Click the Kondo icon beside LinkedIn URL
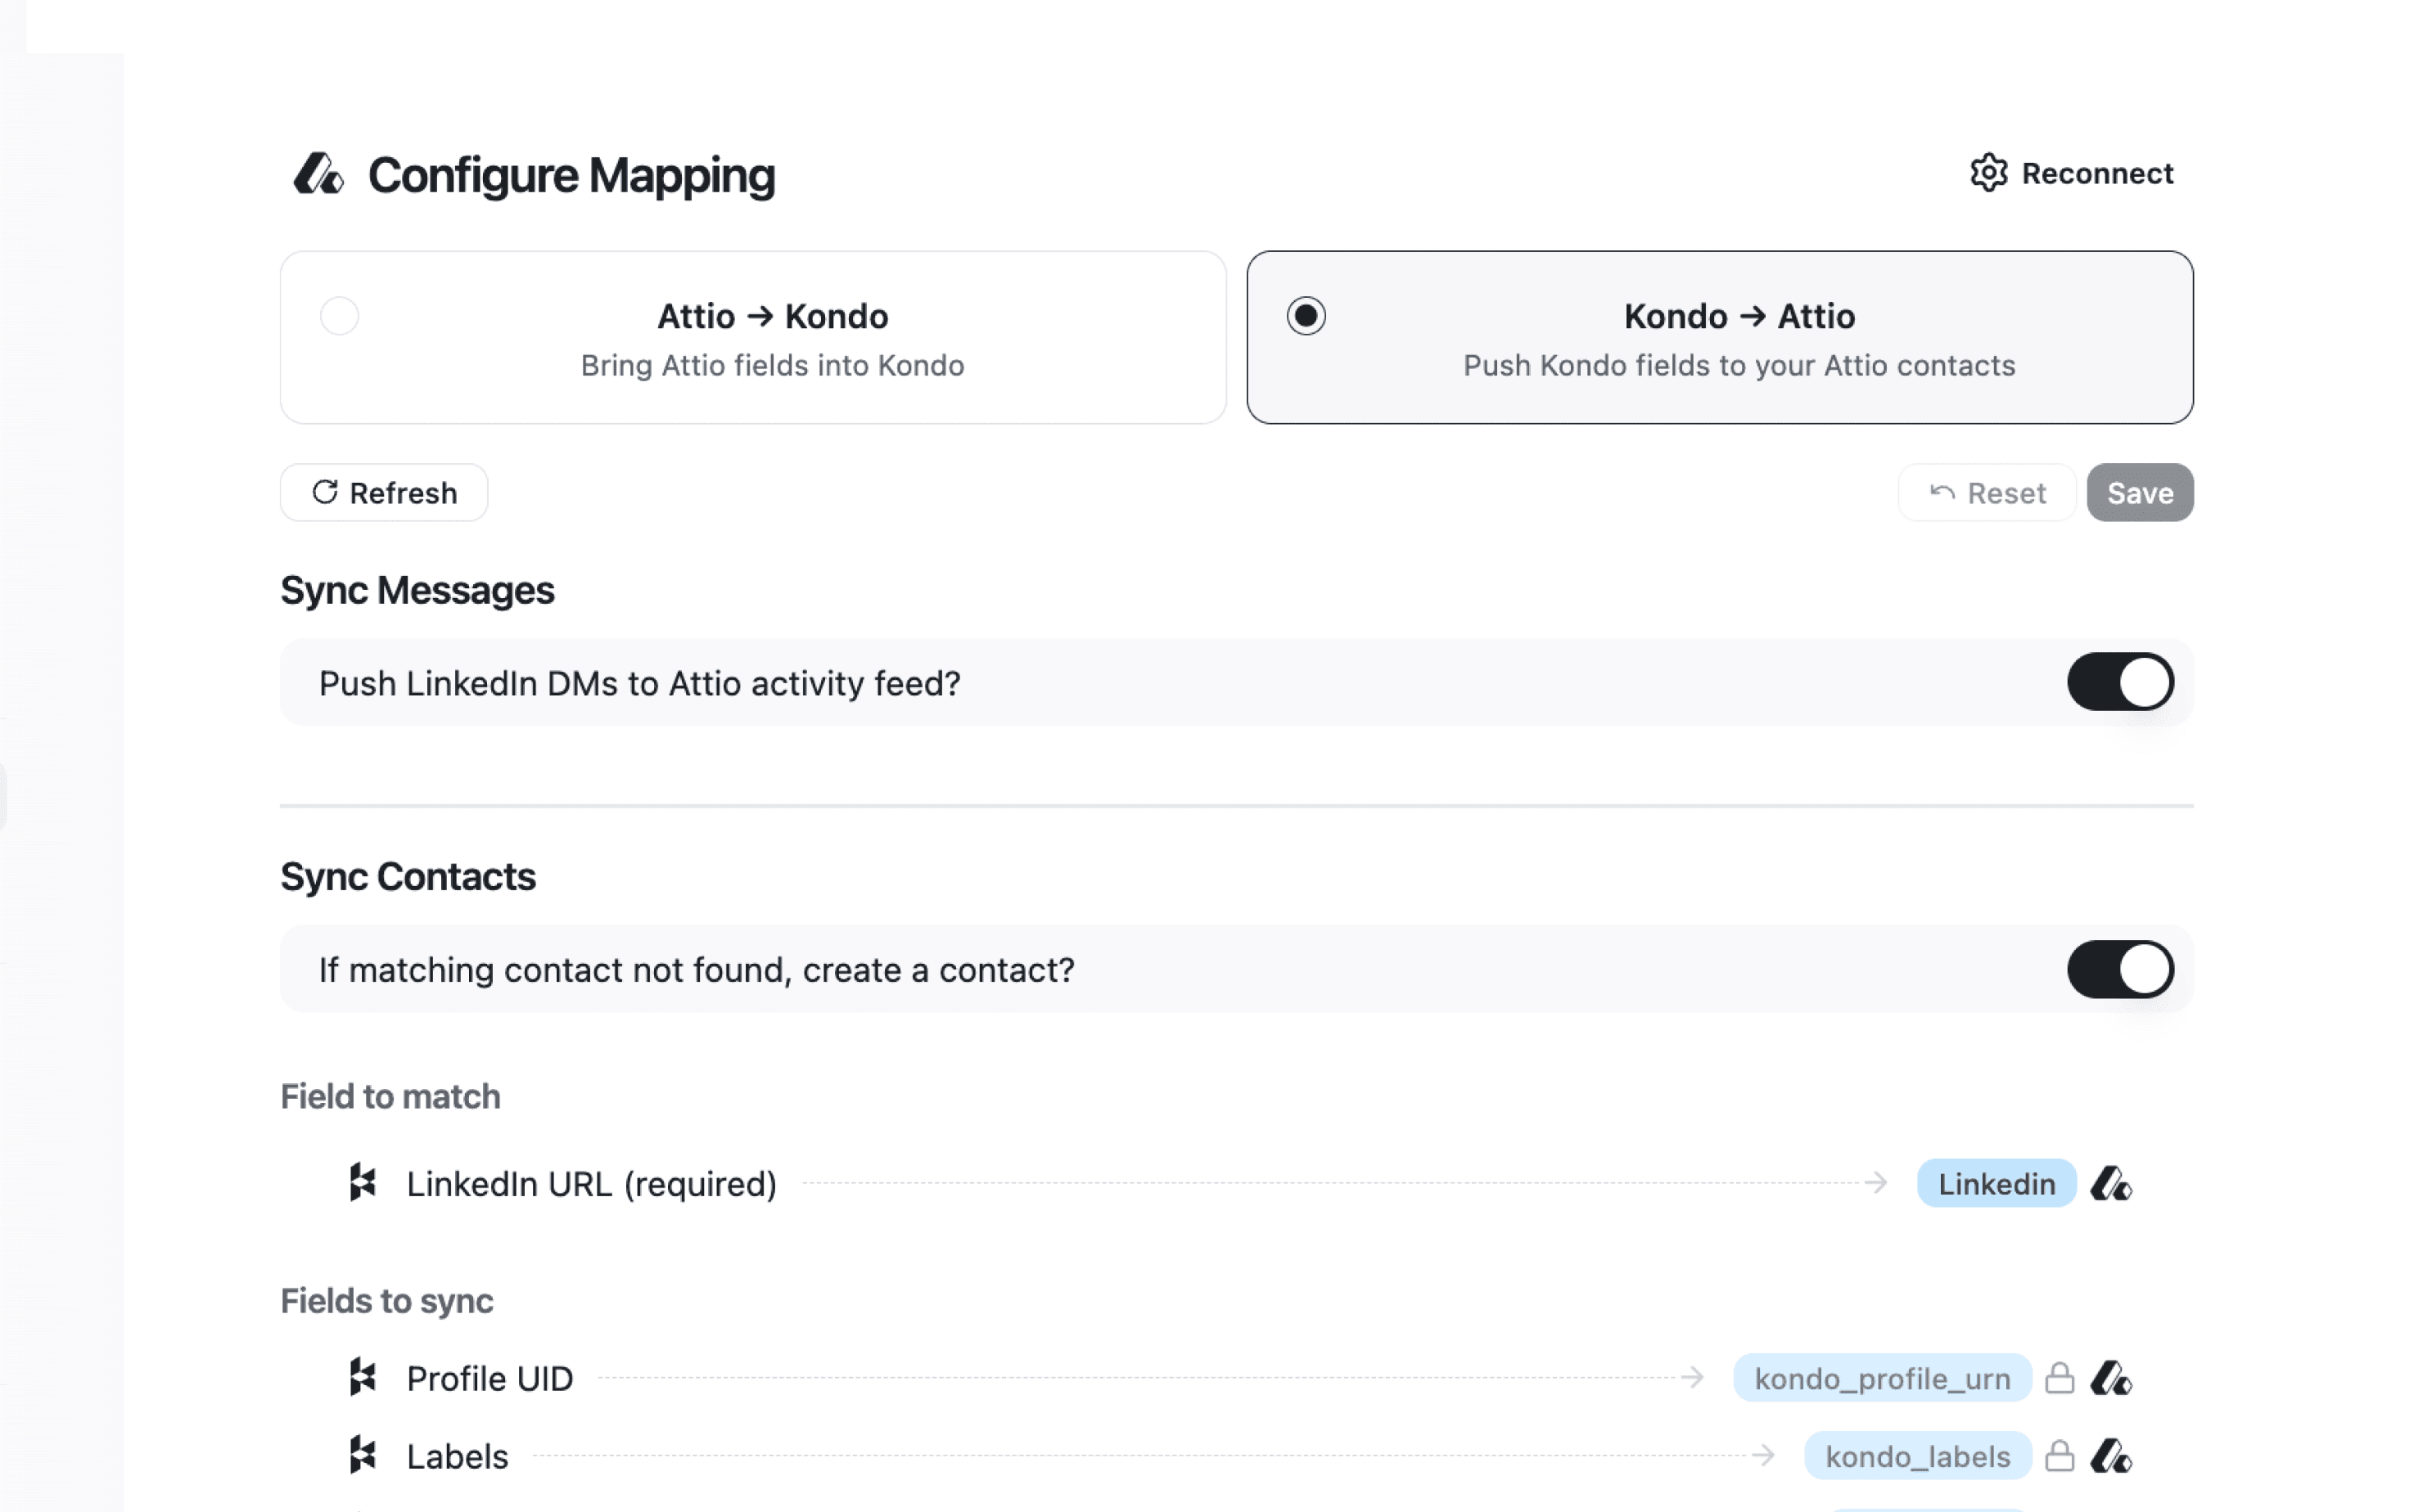 (362, 1183)
